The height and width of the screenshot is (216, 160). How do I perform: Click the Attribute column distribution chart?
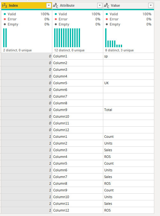pos(67,38)
